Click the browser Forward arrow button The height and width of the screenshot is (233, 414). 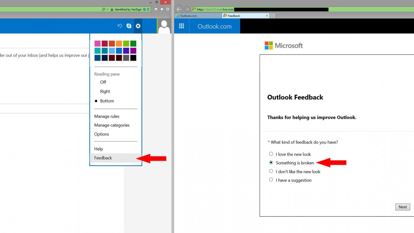[x=187, y=9]
